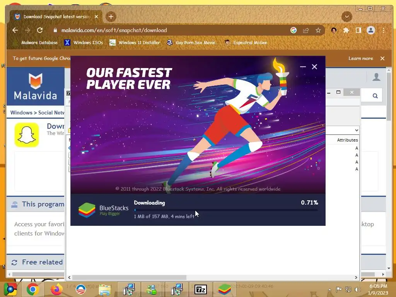Click the taskbar clock showing 6:05 PM

(378, 289)
